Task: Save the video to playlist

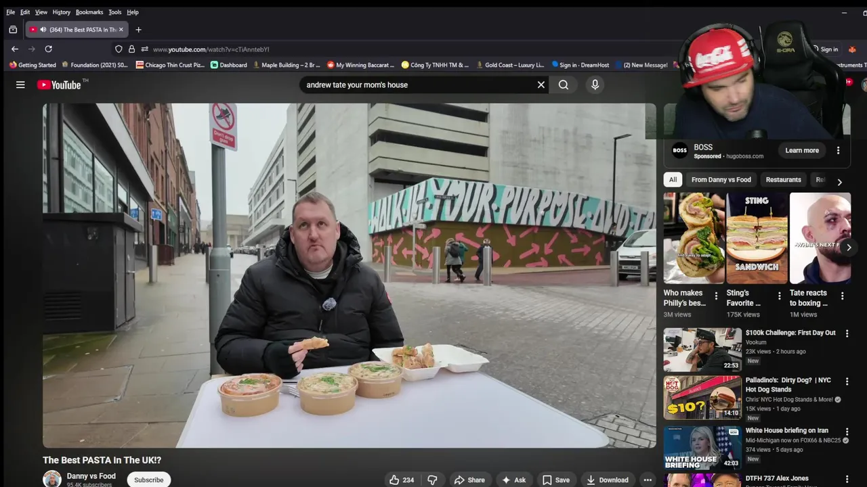Action: tap(555, 480)
